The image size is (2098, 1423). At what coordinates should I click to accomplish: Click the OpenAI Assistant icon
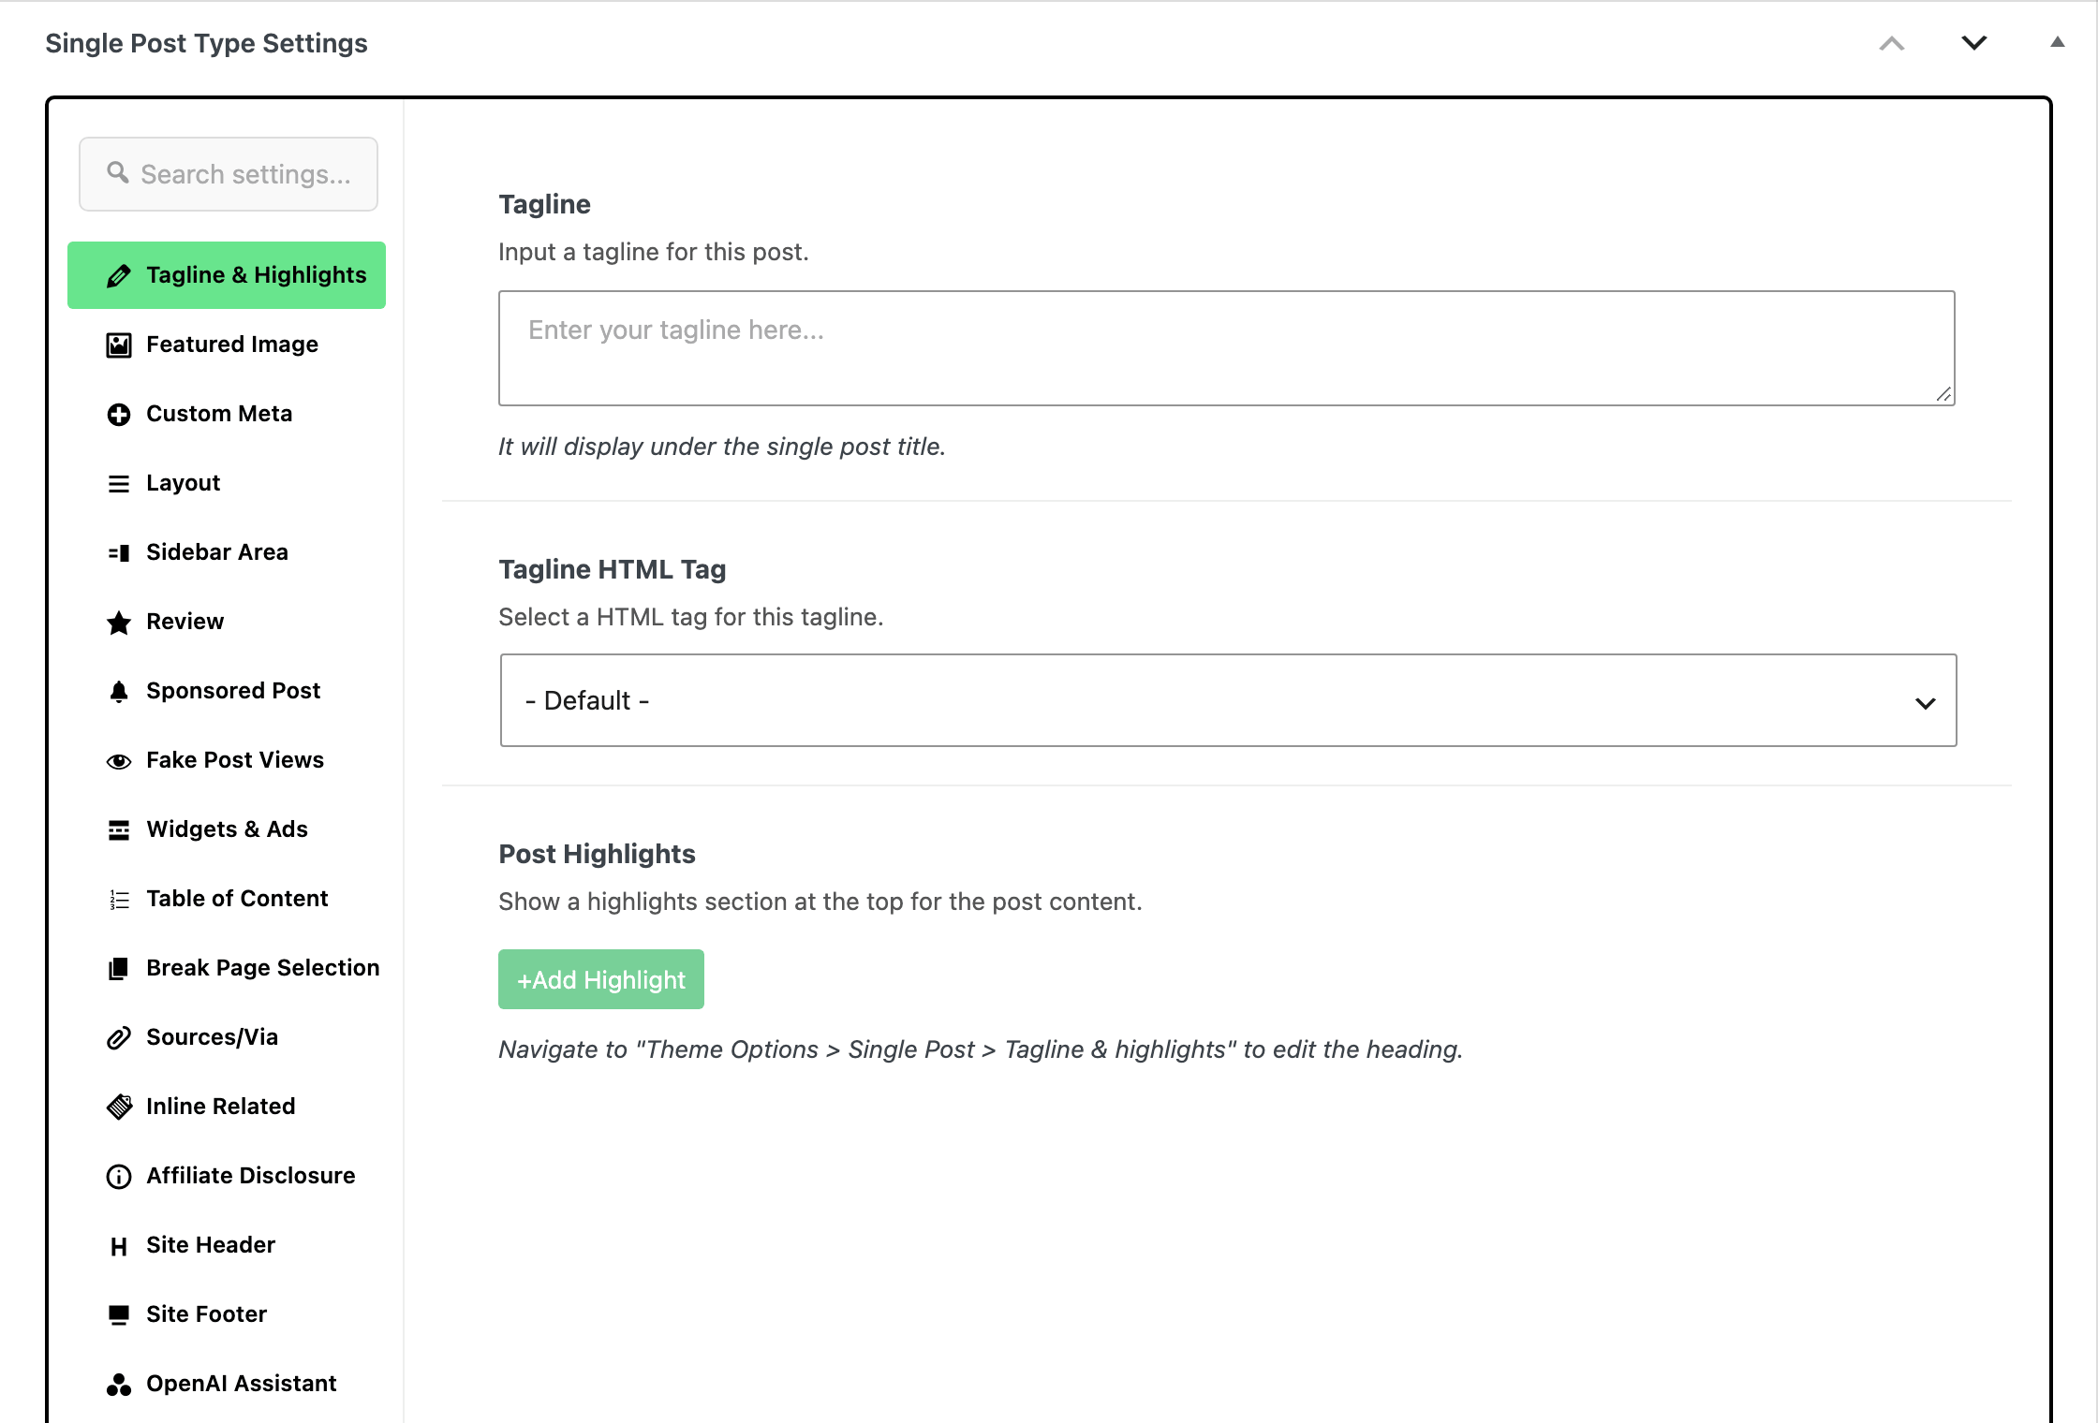(x=119, y=1385)
